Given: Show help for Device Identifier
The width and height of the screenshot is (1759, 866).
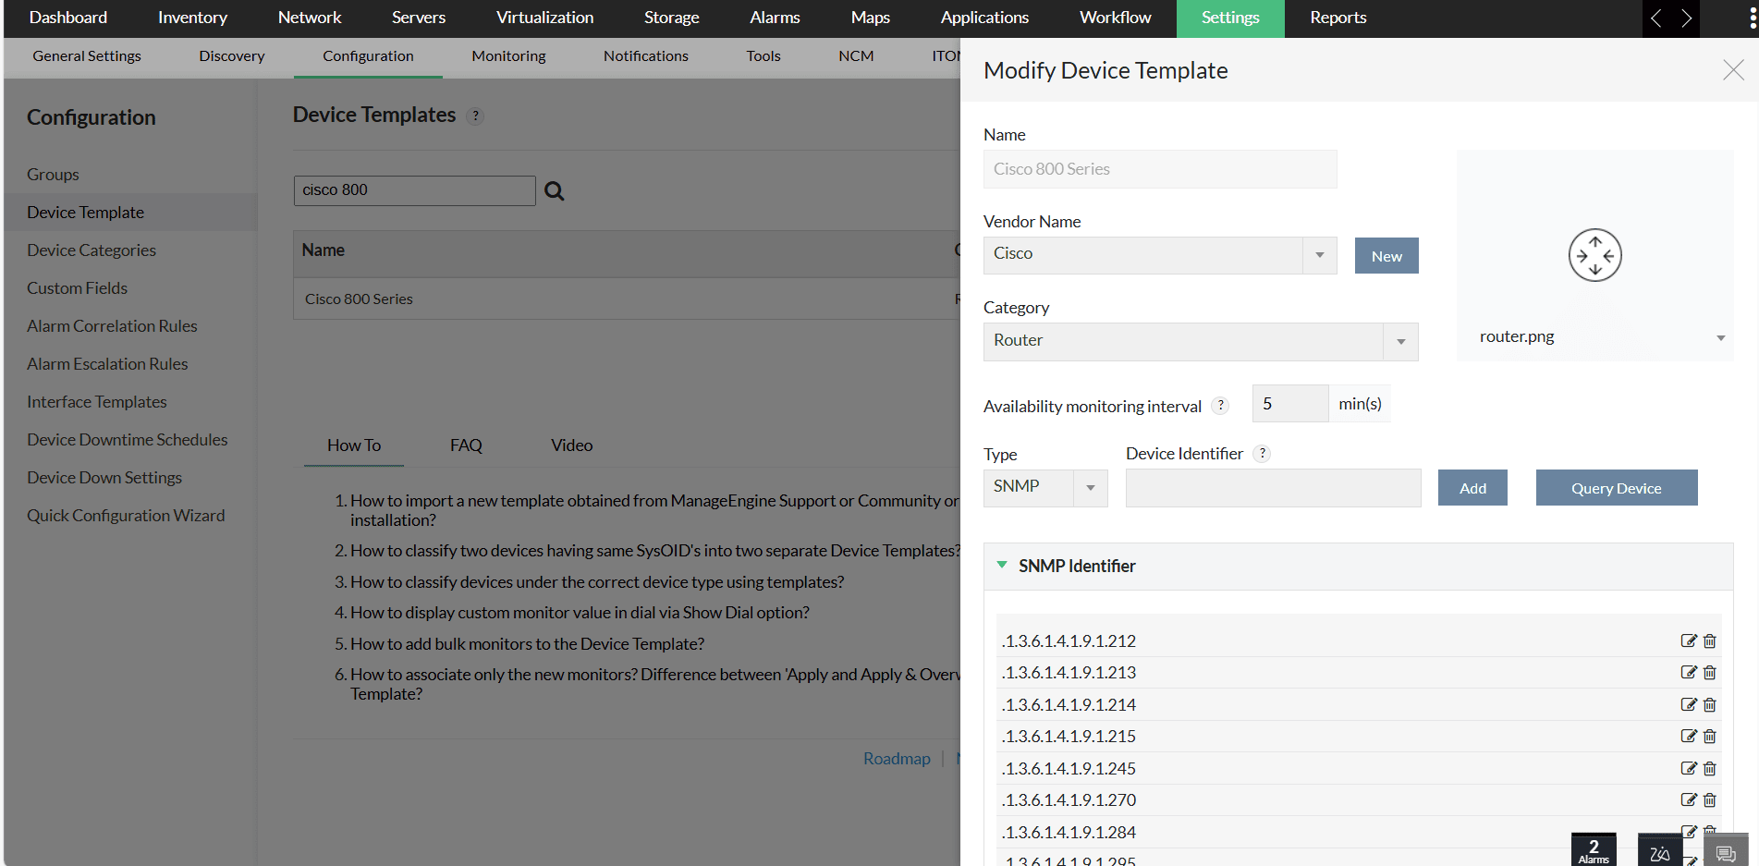Looking at the screenshot, I should [1263, 453].
